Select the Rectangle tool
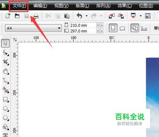This screenshot has width=159, height=137. pyautogui.click(x=6, y=99)
